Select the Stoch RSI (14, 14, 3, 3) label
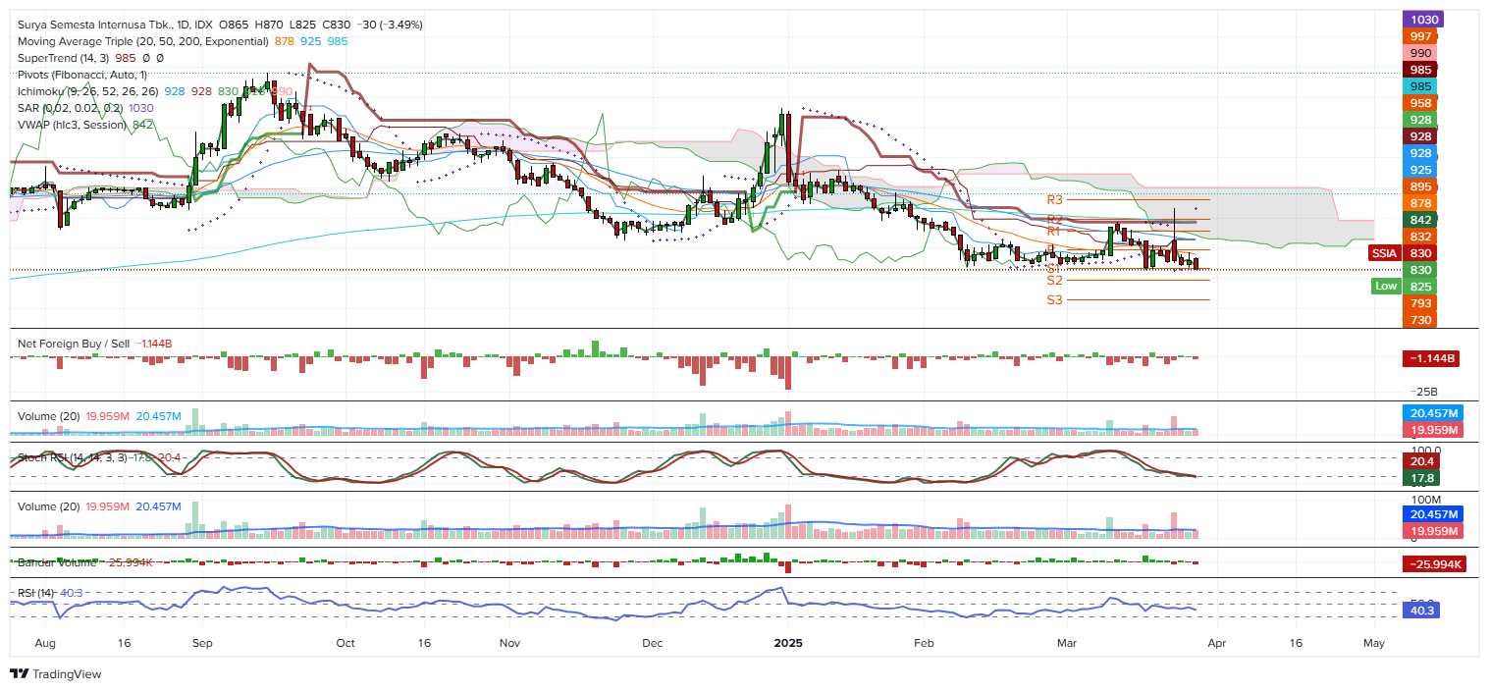Image resolution: width=1489 pixels, height=691 pixels. [73, 458]
